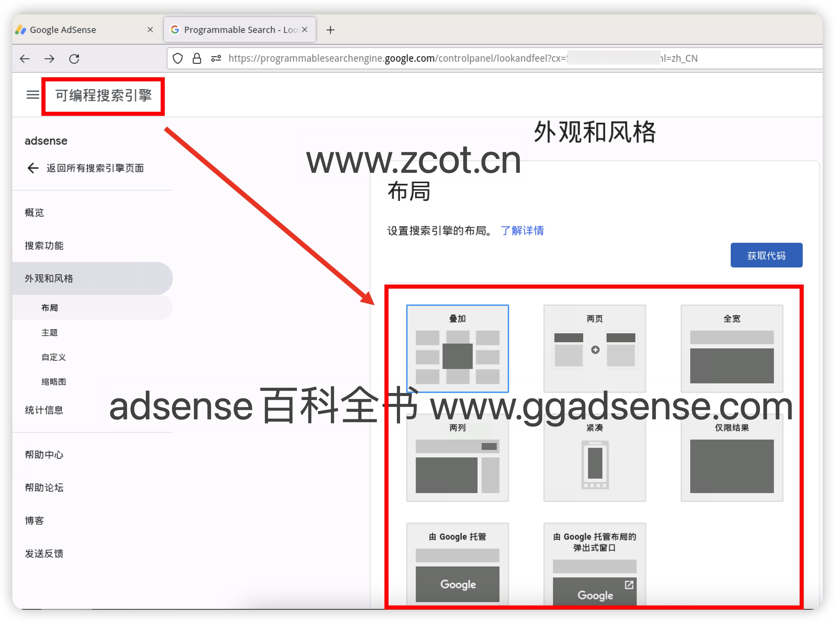Click the 获取代码 button

point(766,255)
